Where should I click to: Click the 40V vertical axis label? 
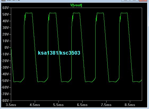[x=6, y=21]
